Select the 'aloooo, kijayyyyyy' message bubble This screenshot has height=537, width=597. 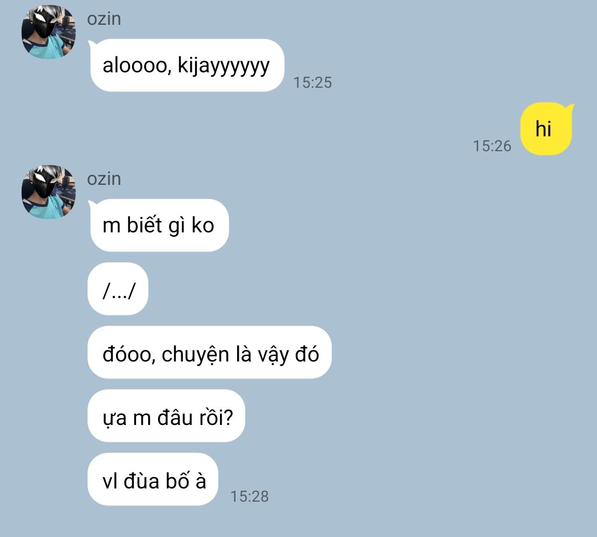coord(187,65)
